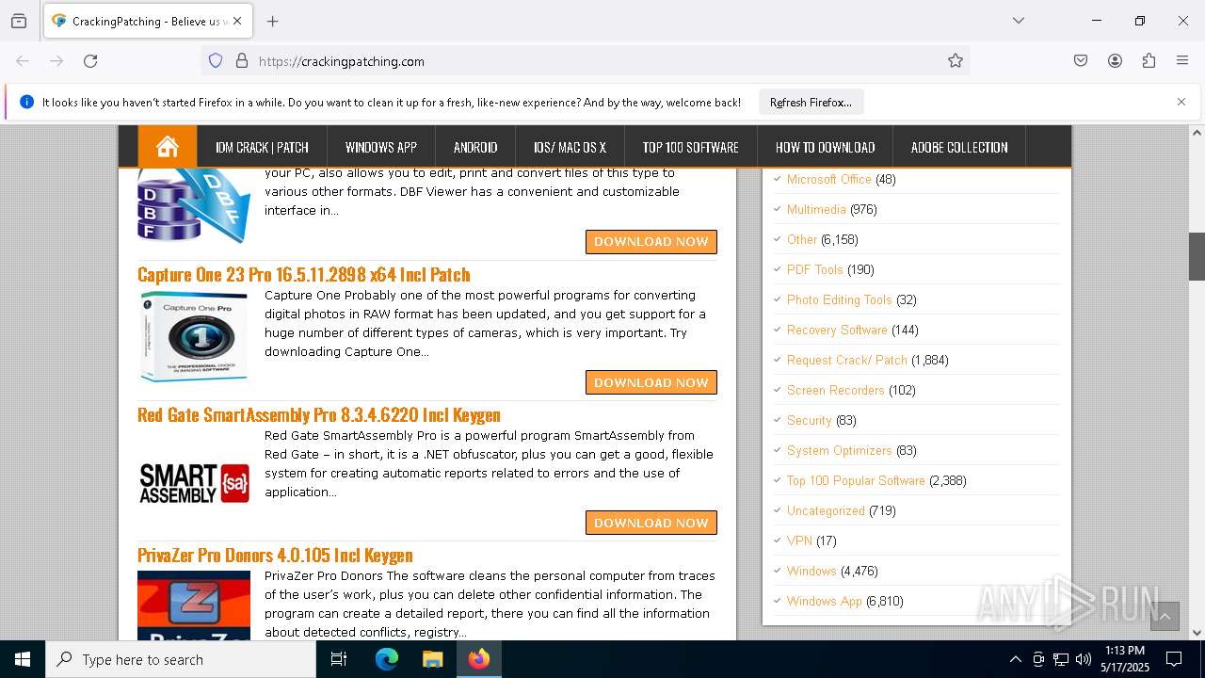Screen dimensions: 1205x678
Task: Click DOWNLOAD NOW for Capture One 23 Pro
Action: pyautogui.click(x=651, y=382)
